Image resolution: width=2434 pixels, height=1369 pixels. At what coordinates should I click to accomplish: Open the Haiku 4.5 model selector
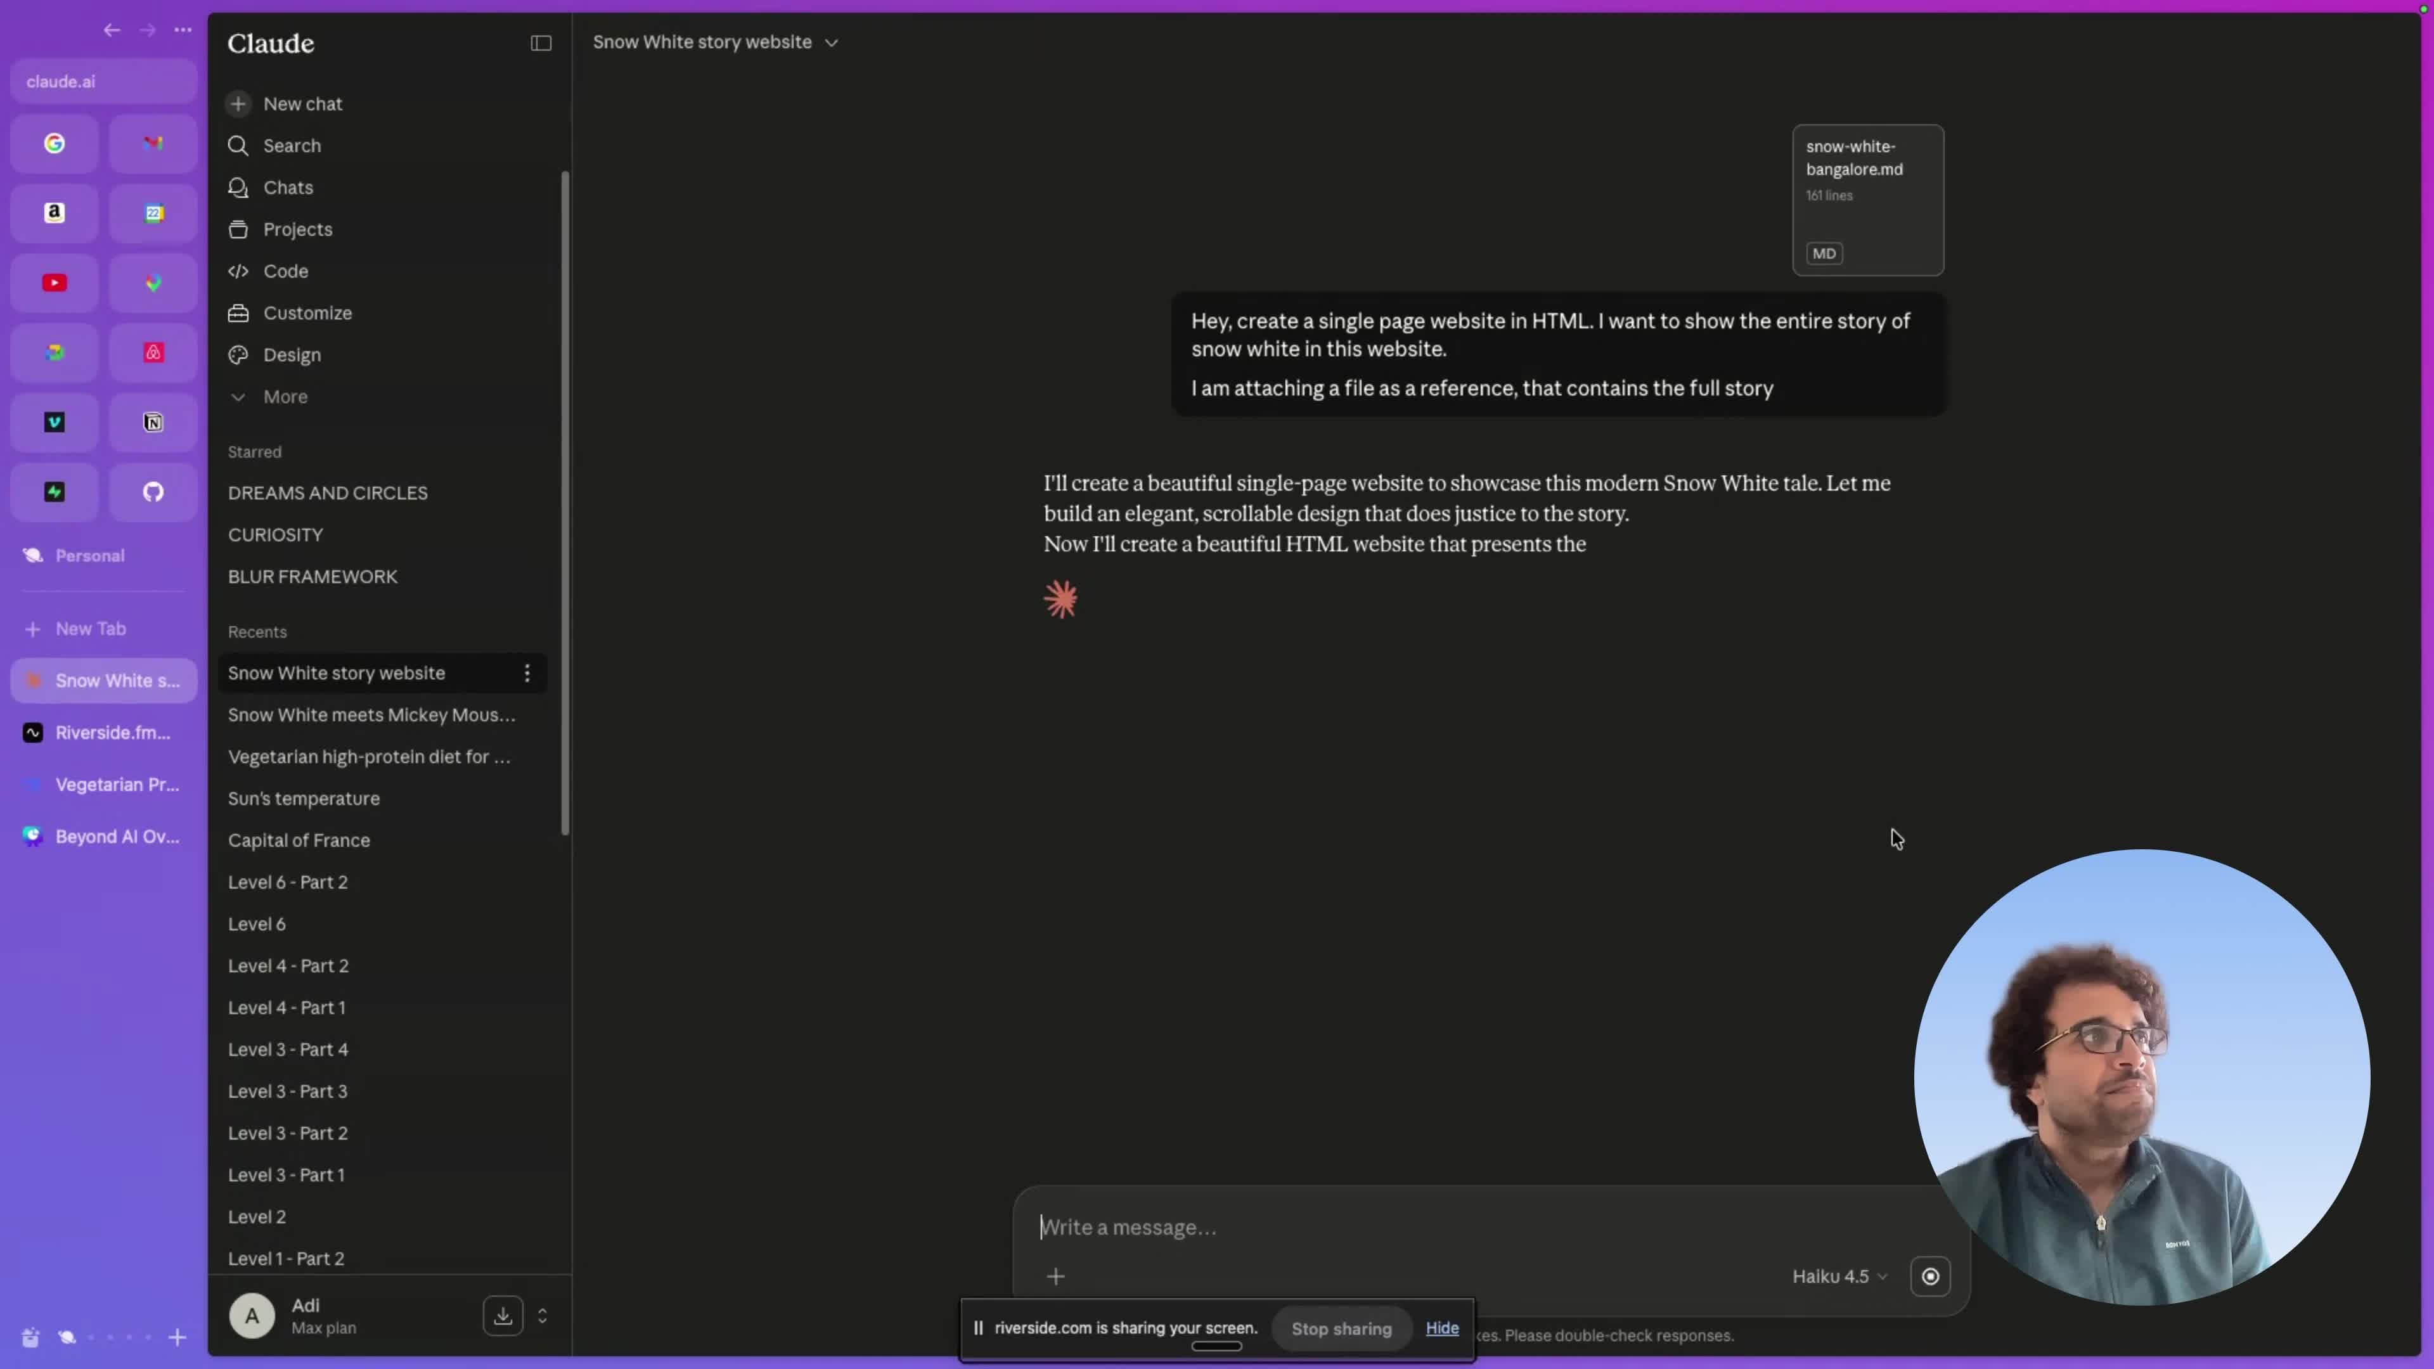pyautogui.click(x=1839, y=1276)
